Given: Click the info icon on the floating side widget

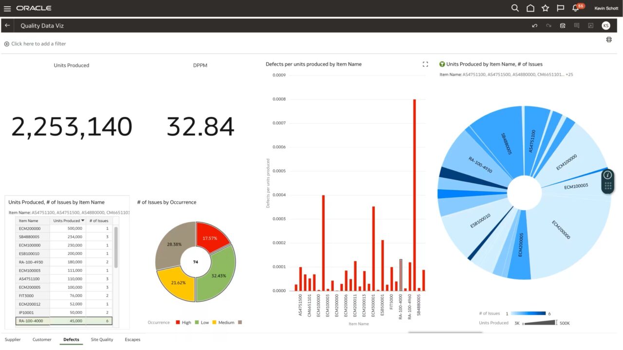Looking at the screenshot, I should tap(607, 176).
